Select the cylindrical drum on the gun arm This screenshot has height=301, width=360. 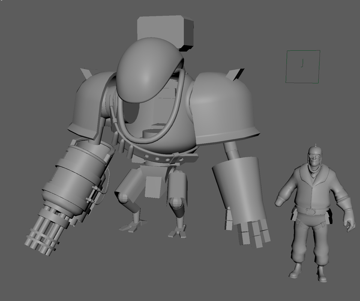(x=75, y=178)
